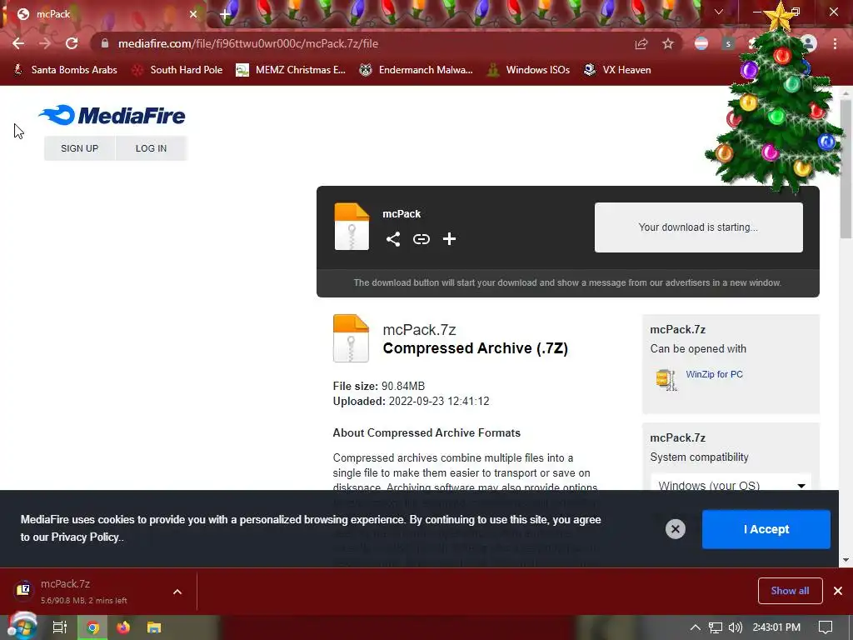Click the S extension icon in toolbar
The height and width of the screenshot is (640, 853).
click(728, 43)
